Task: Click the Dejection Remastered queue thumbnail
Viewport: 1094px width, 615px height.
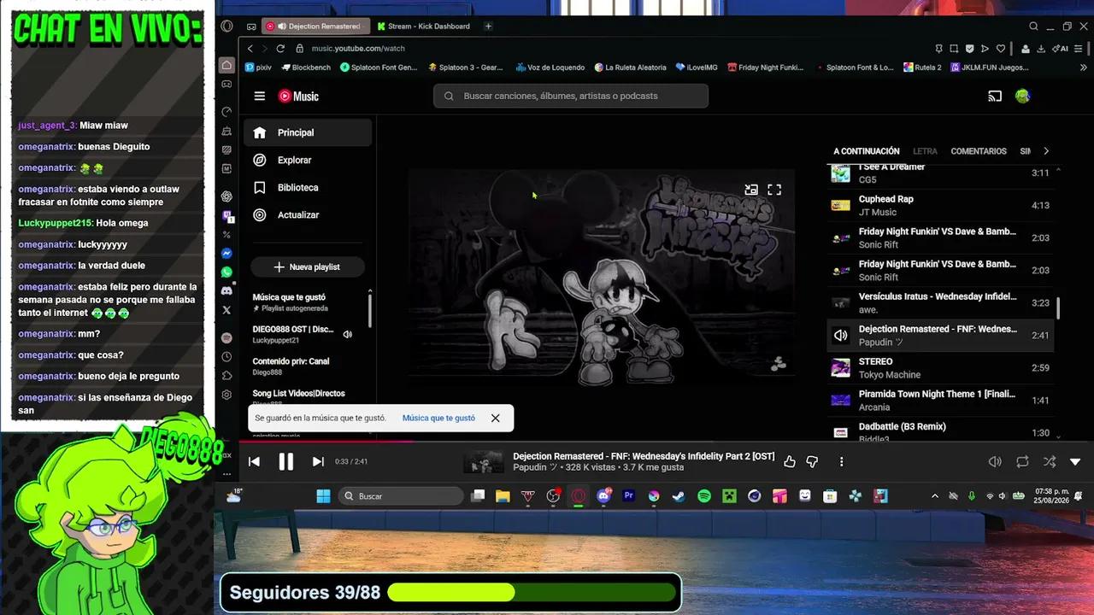Action: coord(841,336)
